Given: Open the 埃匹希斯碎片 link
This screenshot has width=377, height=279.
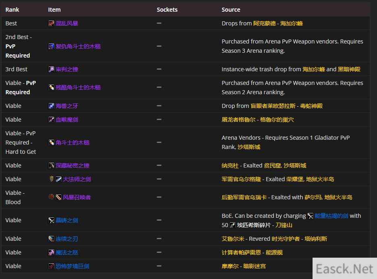Looking at the screenshot, I should pyautogui.click(x=254, y=225).
